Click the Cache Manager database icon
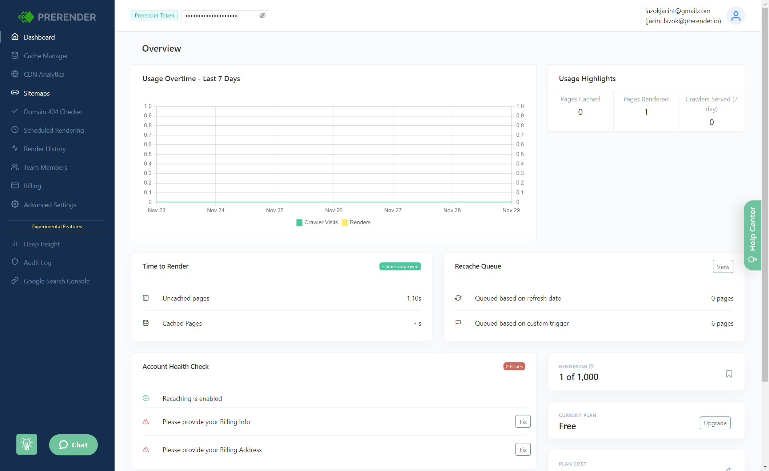The width and height of the screenshot is (769, 471). tap(15, 55)
